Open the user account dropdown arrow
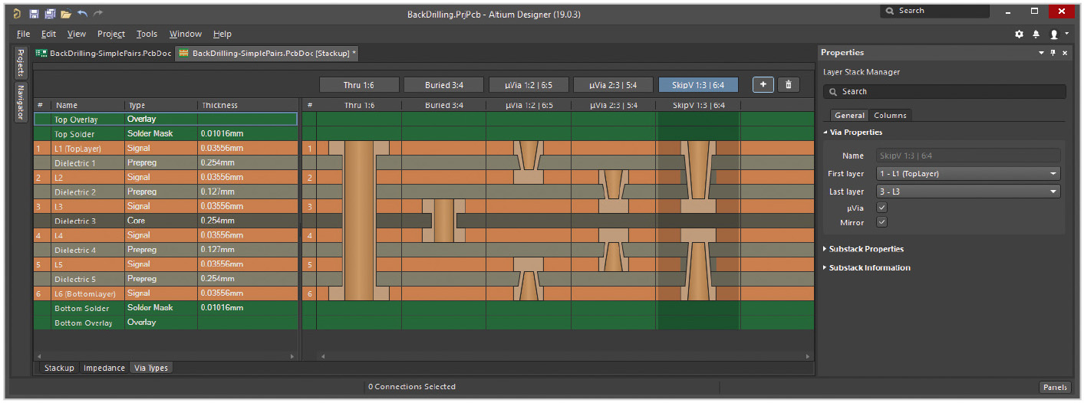The height and width of the screenshot is (403, 1084). 1066,34
